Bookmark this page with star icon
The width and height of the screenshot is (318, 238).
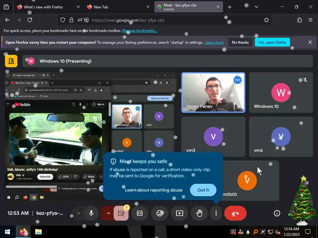(x=266, y=20)
